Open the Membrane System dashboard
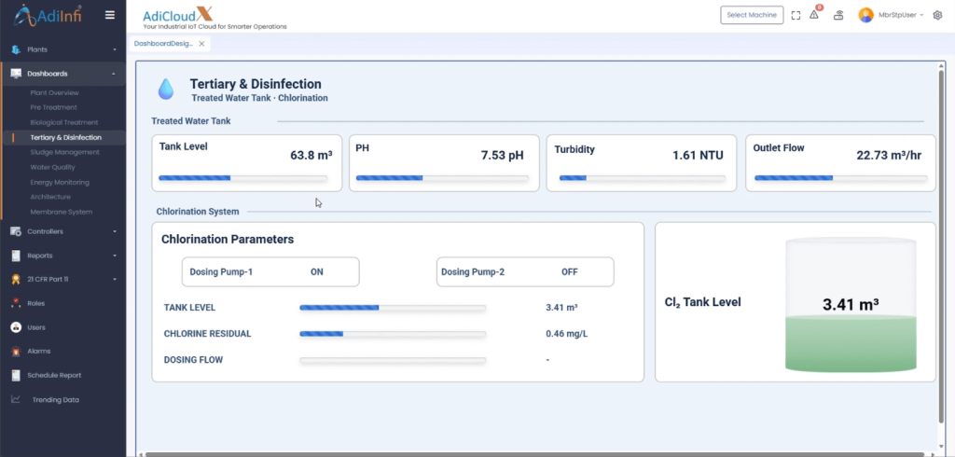Image resolution: width=955 pixels, height=457 pixels. [62, 212]
